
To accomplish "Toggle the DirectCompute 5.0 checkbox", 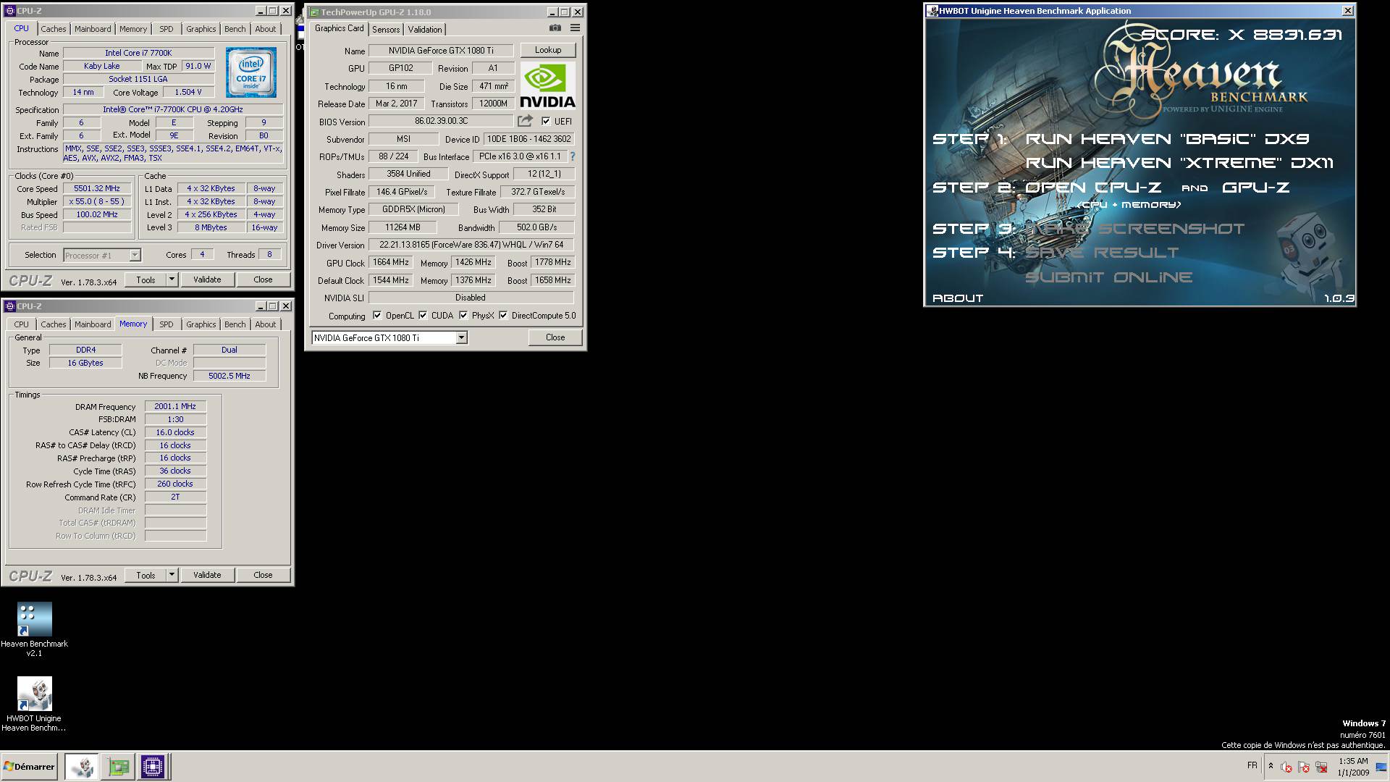I will click(x=503, y=315).
